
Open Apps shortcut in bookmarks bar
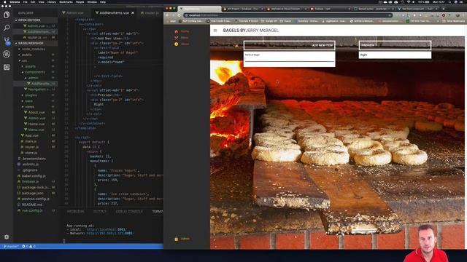pos(170,21)
